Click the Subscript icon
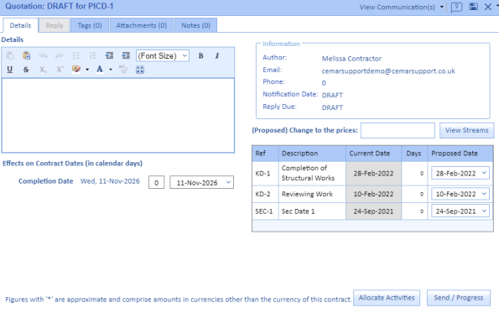Viewport: 499px width, 313px height. (43, 70)
